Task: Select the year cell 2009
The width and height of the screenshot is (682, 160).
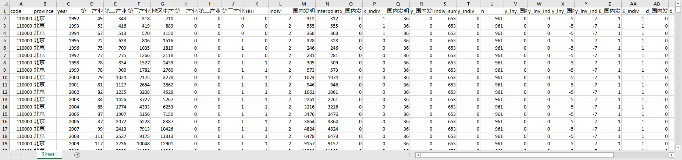Action: pyautogui.click(x=68, y=143)
